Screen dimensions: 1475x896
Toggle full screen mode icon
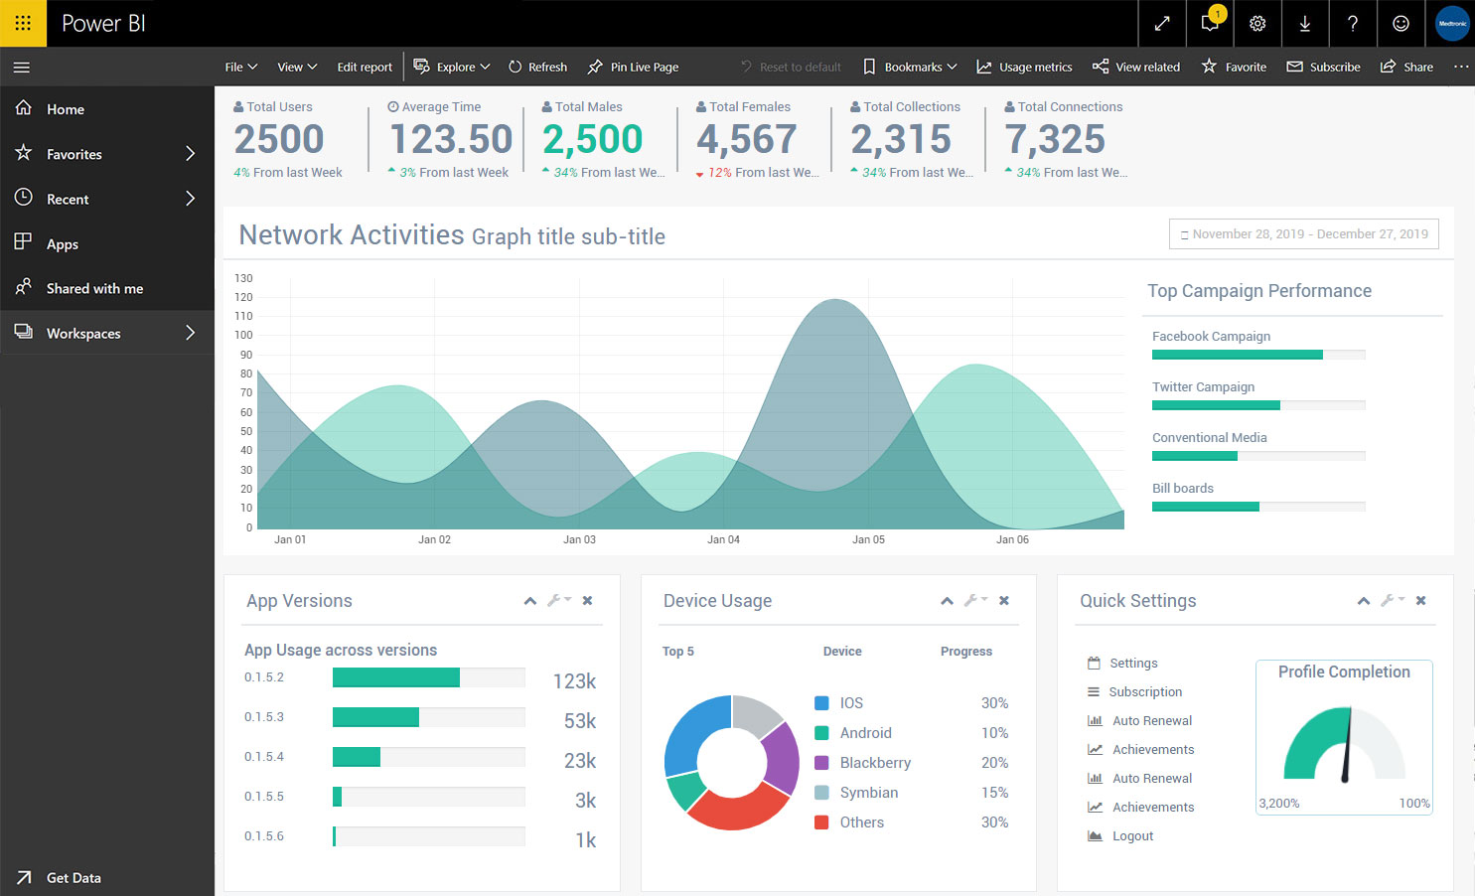(x=1161, y=23)
